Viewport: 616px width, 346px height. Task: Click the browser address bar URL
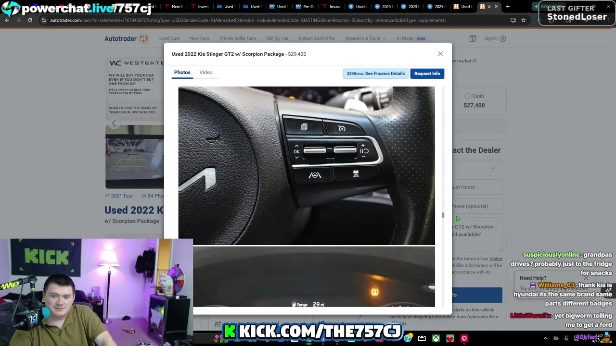(248, 20)
